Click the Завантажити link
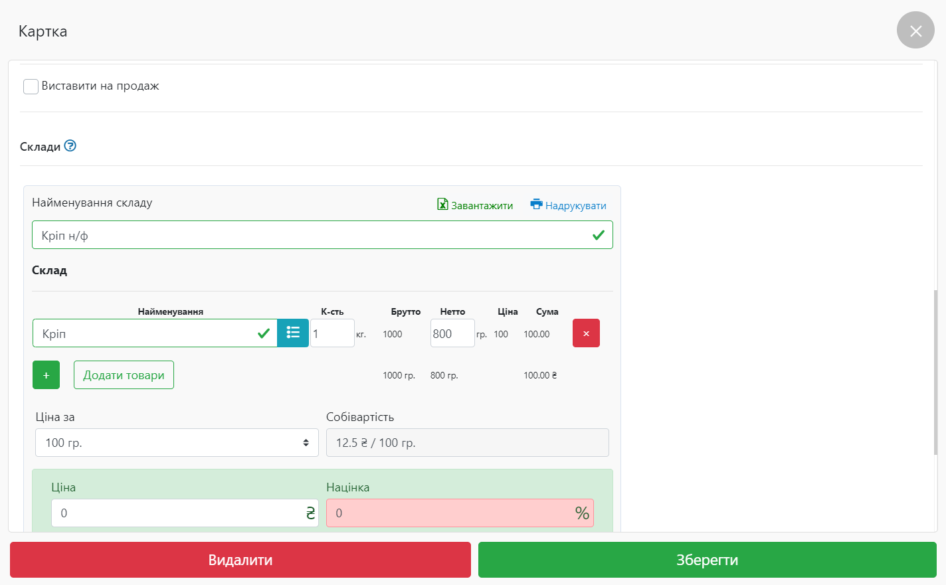 point(482,206)
